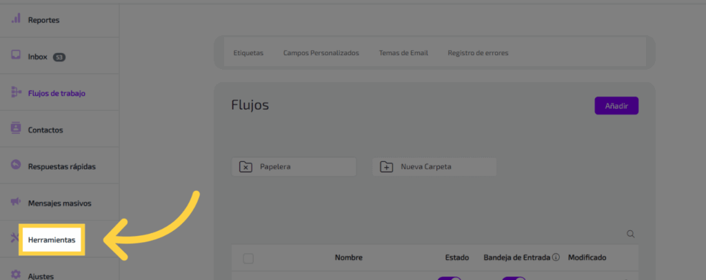
Task: Create a Nueva Carpeta
Action: (x=434, y=167)
